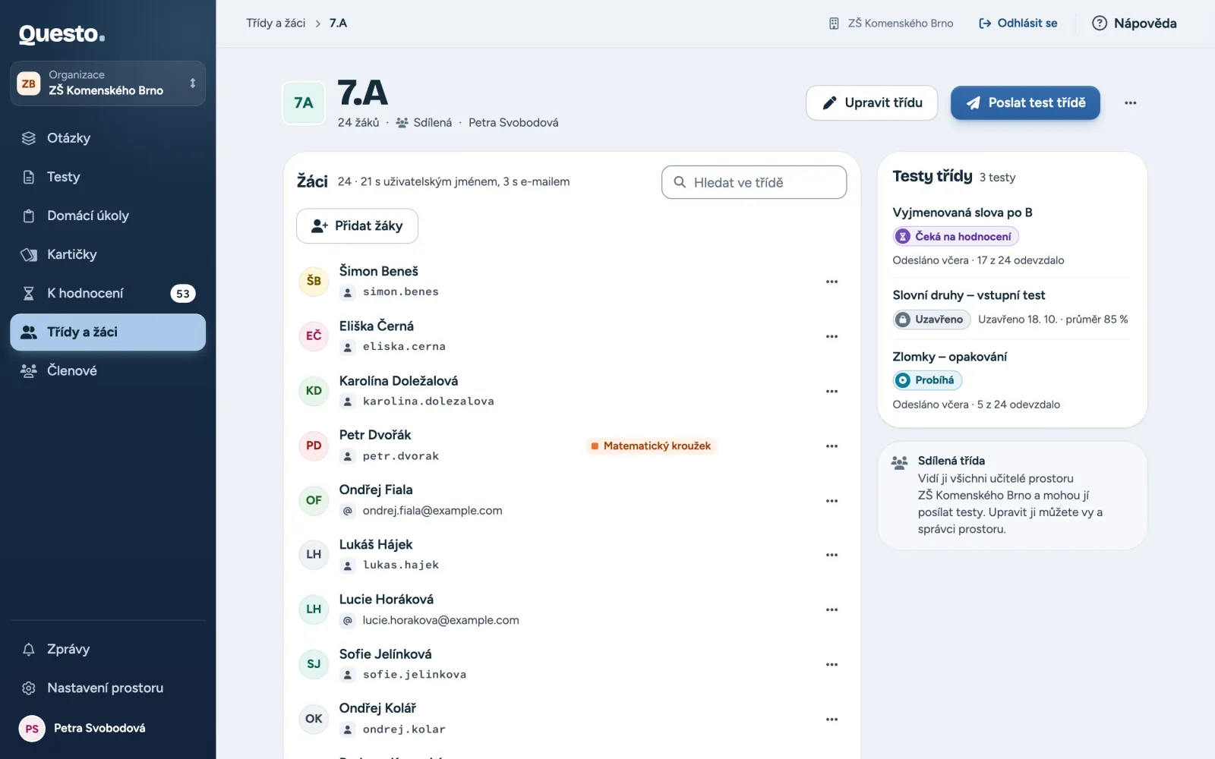Open the Otázky section in sidebar
Viewport: 1215px width, 759px height.
click(107, 138)
